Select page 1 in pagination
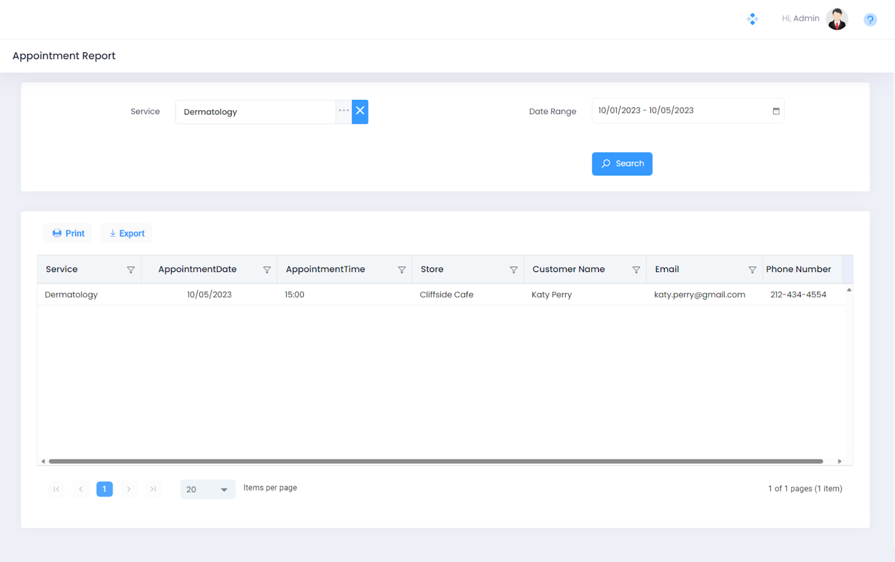Image resolution: width=895 pixels, height=562 pixels. coord(105,489)
